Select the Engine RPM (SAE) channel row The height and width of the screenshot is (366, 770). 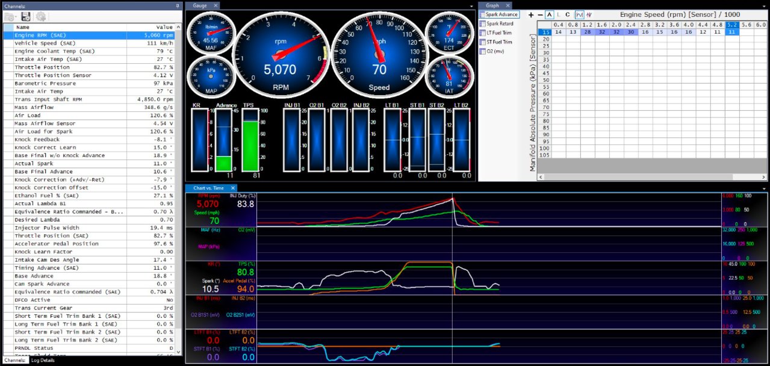click(x=89, y=36)
